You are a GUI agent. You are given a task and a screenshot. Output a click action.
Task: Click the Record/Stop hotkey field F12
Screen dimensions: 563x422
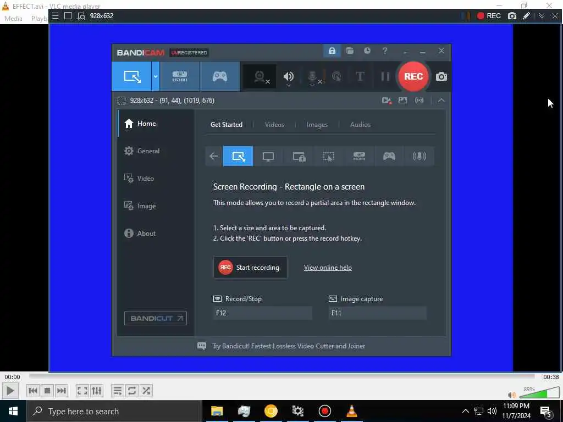(x=262, y=313)
